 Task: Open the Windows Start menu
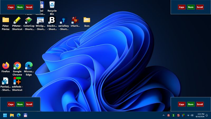coord(5,115)
